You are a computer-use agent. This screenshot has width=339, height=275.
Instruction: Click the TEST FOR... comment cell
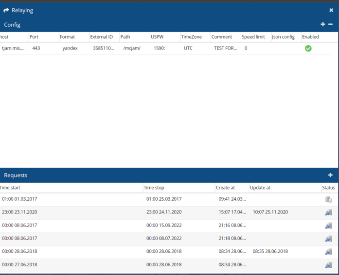(x=225, y=49)
